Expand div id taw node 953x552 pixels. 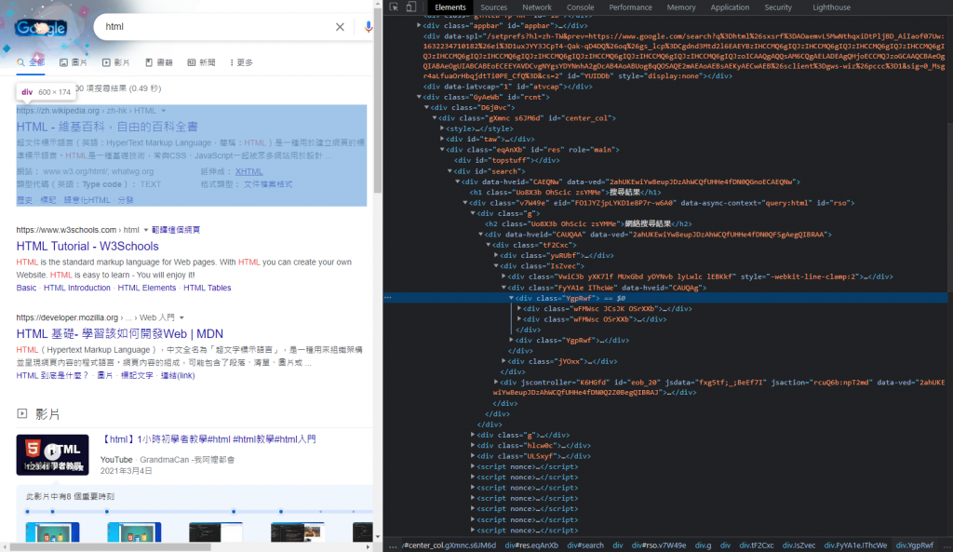442,139
